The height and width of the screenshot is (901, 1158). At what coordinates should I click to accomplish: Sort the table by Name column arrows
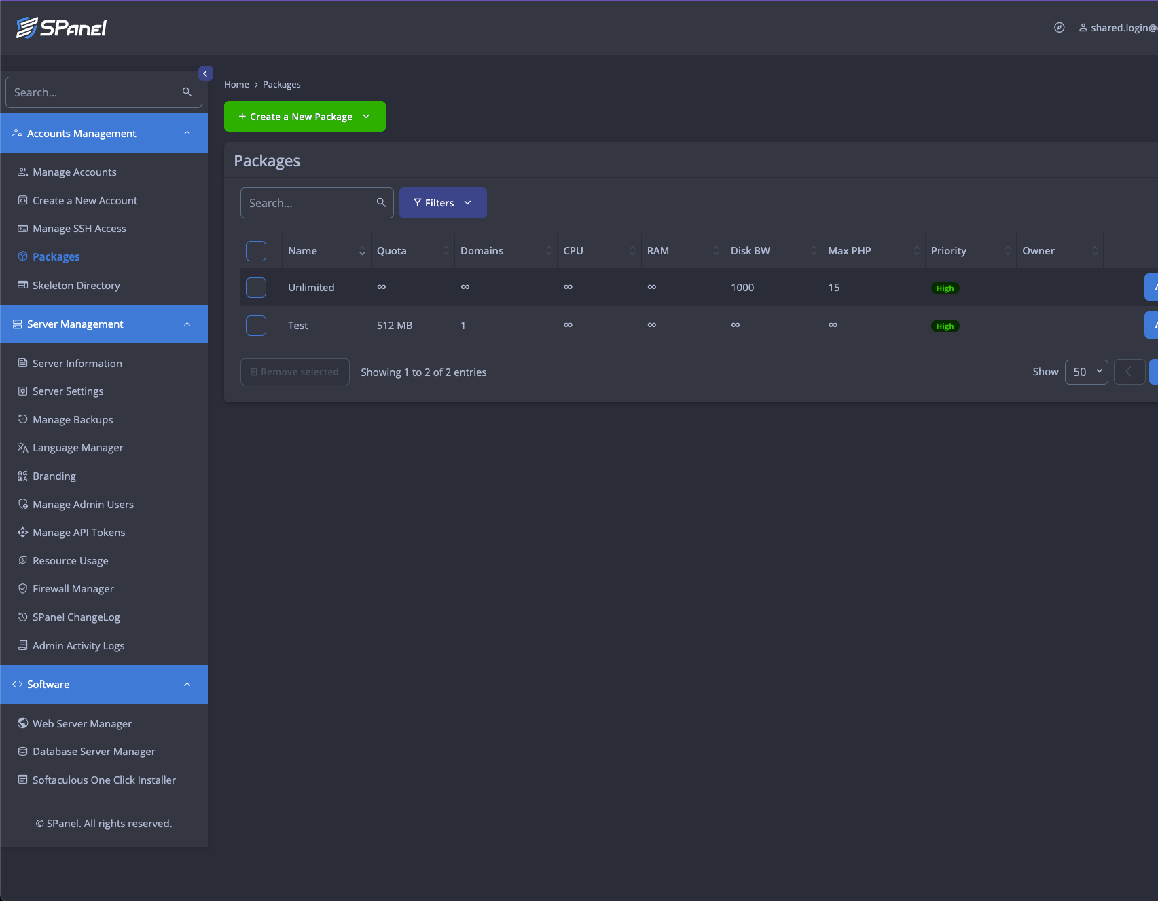362,251
